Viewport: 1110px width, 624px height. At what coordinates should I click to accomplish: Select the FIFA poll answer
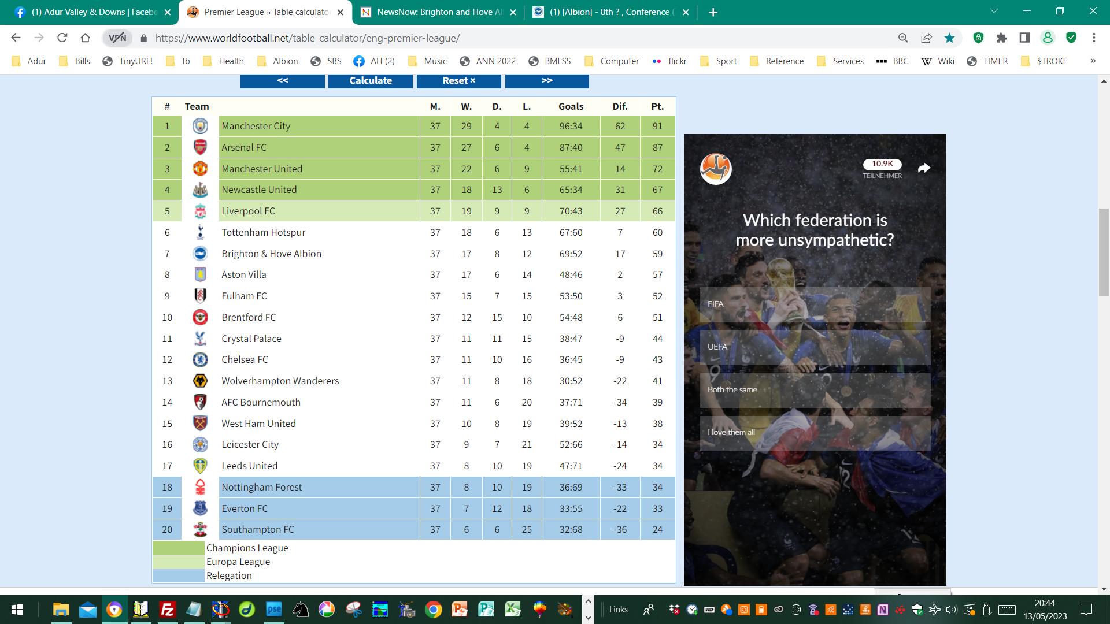[x=815, y=304]
